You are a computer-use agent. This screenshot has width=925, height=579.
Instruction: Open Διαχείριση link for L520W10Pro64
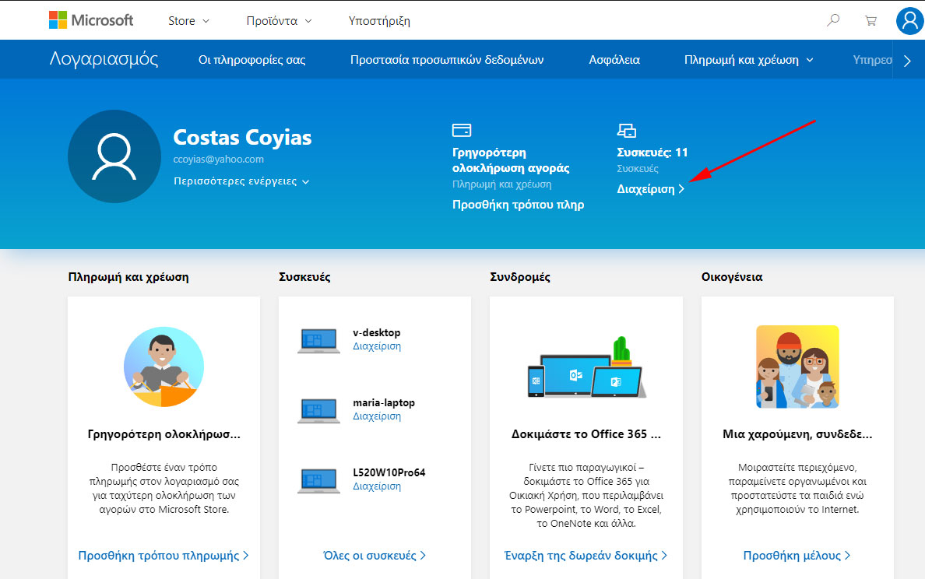[x=377, y=486]
